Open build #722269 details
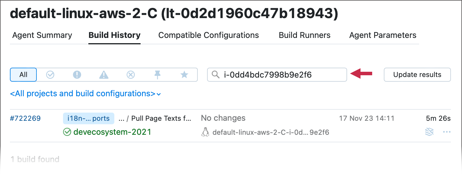 [25, 118]
